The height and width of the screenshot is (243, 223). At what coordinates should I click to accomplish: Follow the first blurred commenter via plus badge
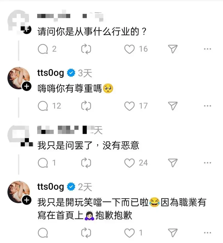[26, 29]
